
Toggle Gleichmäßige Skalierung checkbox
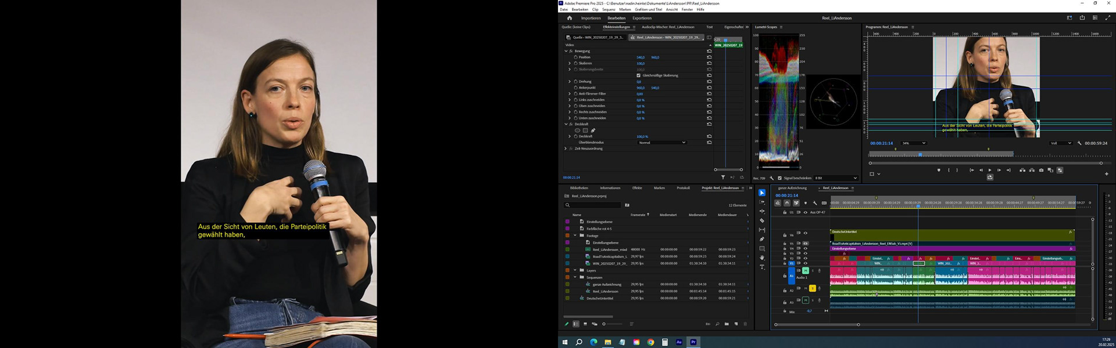coord(638,75)
